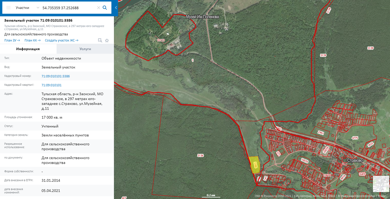Open the basemap switcher thumbnail
Screen dimensions: 390x199
click(381, 184)
